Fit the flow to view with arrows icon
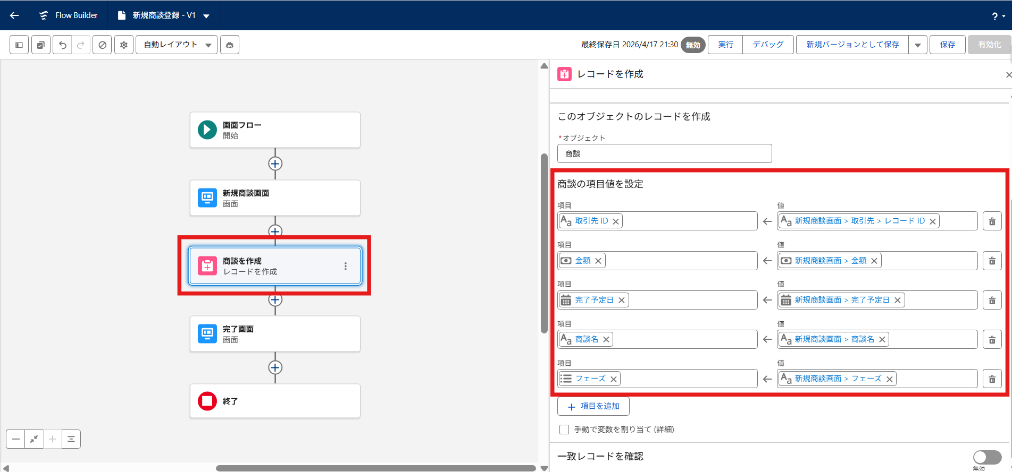The height and width of the screenshot is (472, 1012). 34,439
